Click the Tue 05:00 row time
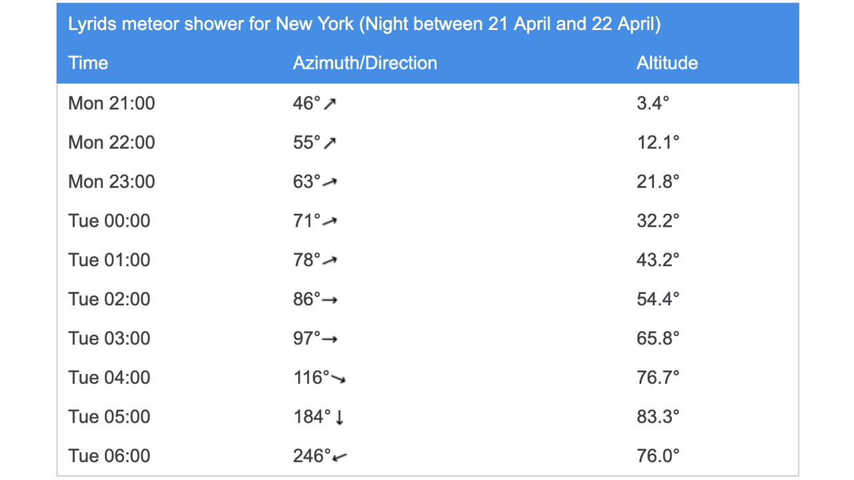This screenshot has width=854, height=480. tap(109, 417)
